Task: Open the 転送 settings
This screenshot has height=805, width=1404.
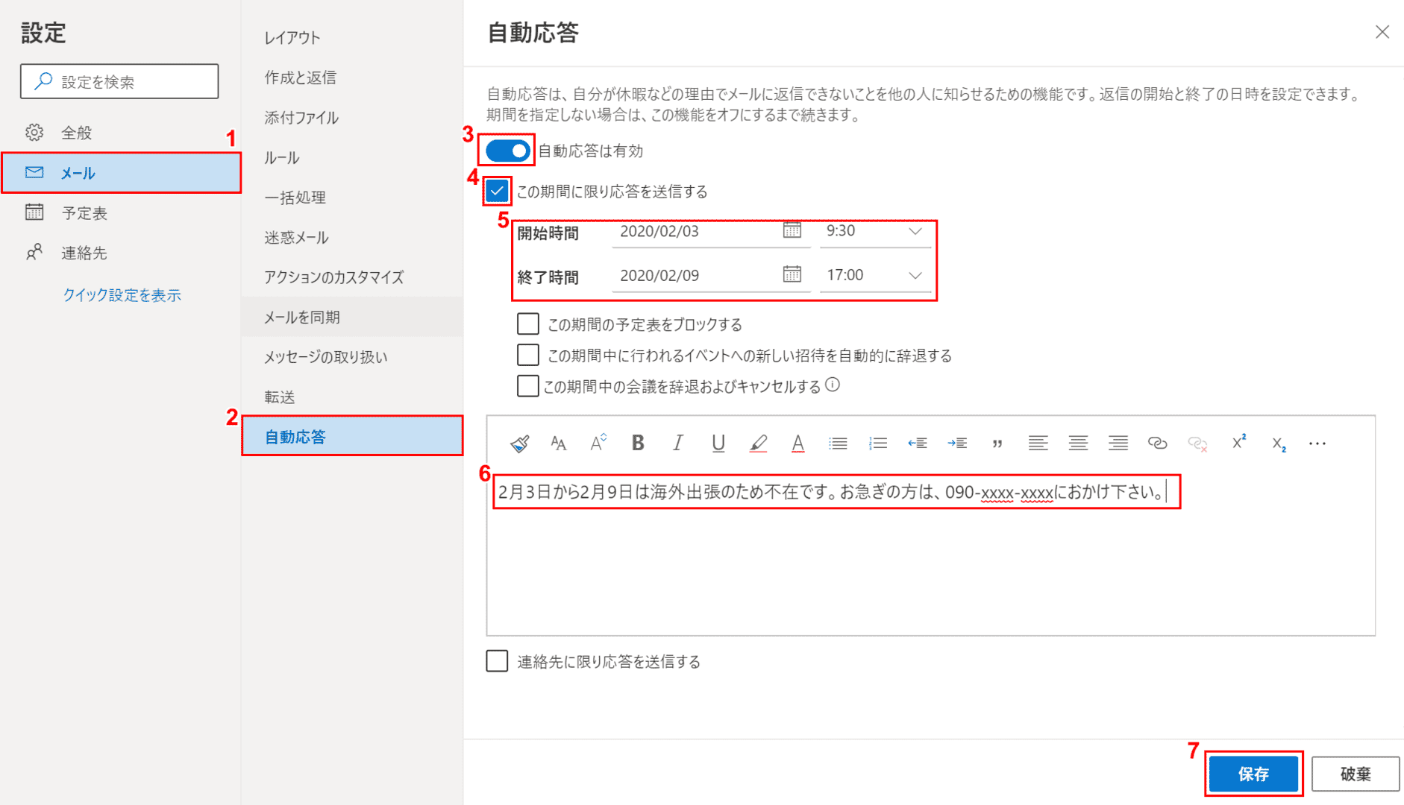Action: [x=352, y=397]
